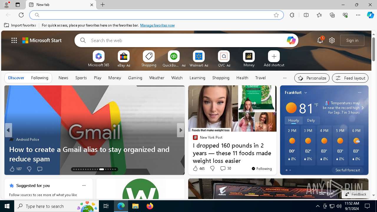Image resolution: width=377 pixels, height=212 pixels.
Task: Add this page to favorites star
Action: 276,15
